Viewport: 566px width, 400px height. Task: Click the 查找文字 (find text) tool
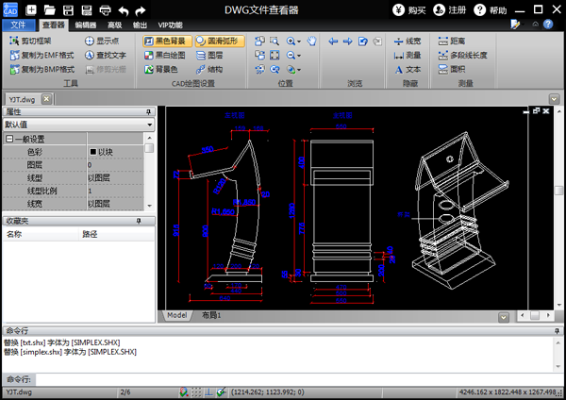click(111, 56)
